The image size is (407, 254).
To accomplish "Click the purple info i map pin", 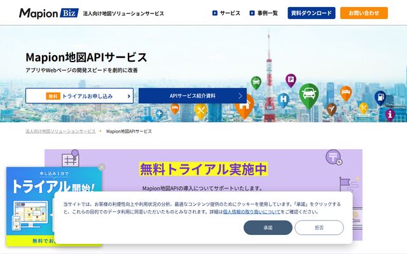I will [x=390, y=114].
